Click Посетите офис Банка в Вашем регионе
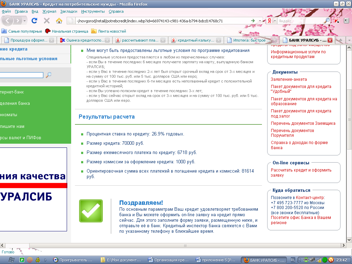The height and width of the screenshot is (264, 352). point(301,220)
